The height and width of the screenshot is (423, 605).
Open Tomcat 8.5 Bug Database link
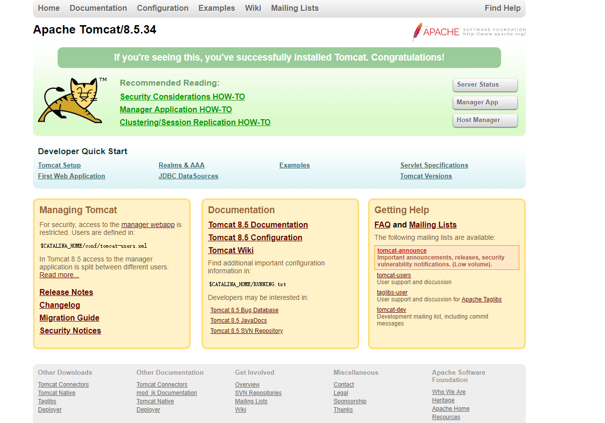[x=244, y=310]
